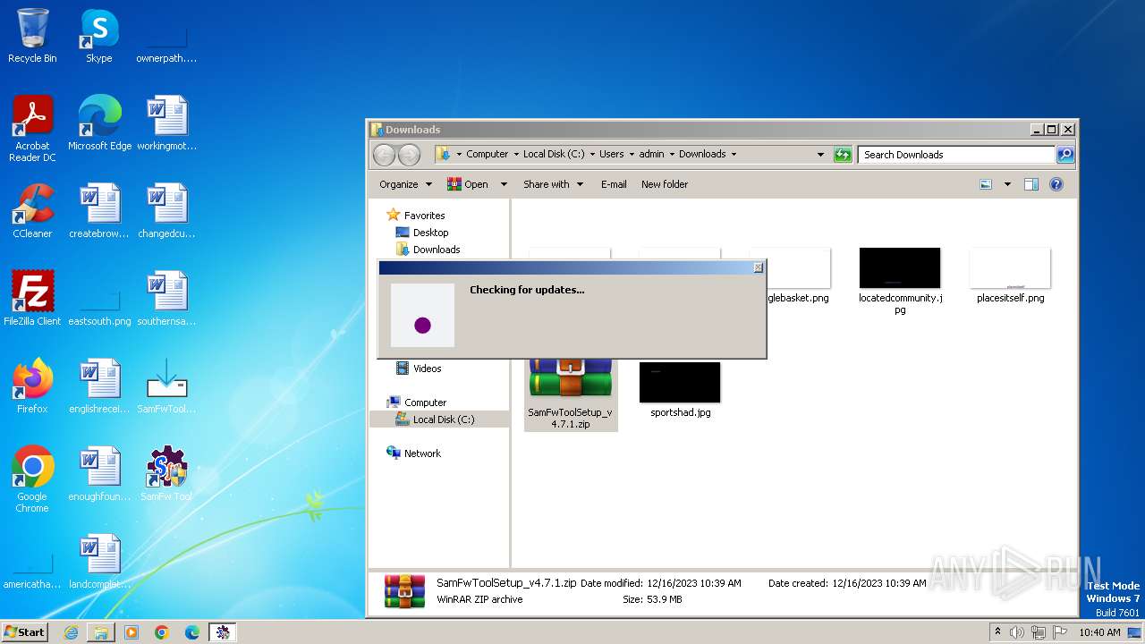Open SamFw Tool desktop shortcut
The width and height of the screenshot is (1145, 644).
(x=166, y=473)
